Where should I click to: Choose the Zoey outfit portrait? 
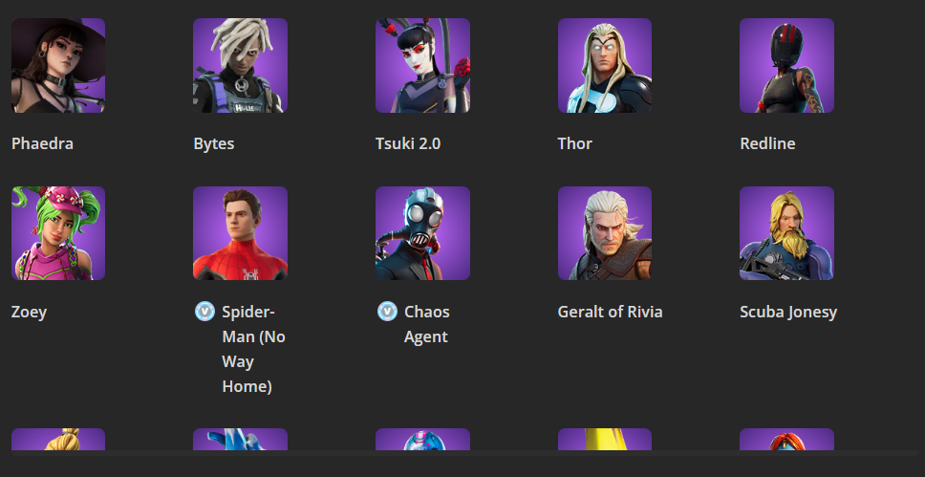58,233
